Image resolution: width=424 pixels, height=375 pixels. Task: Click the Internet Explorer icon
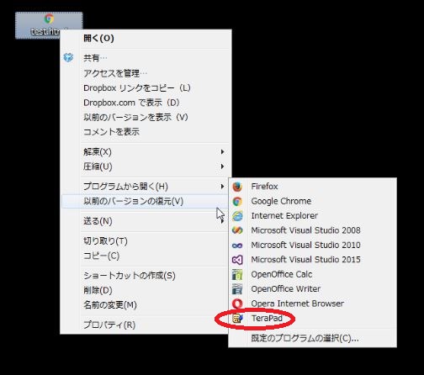[x=237, y=216]
